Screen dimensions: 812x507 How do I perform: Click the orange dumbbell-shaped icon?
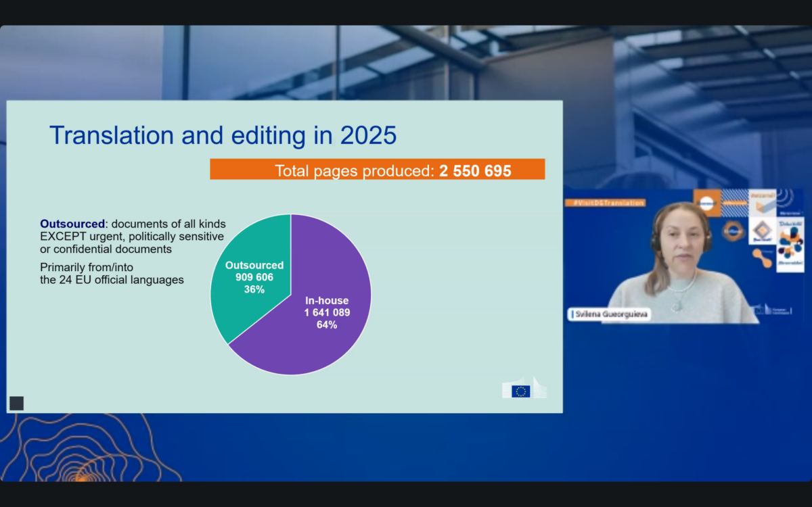762,258
